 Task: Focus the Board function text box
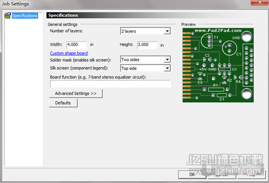pyautogui.click(x=111, y=84)
